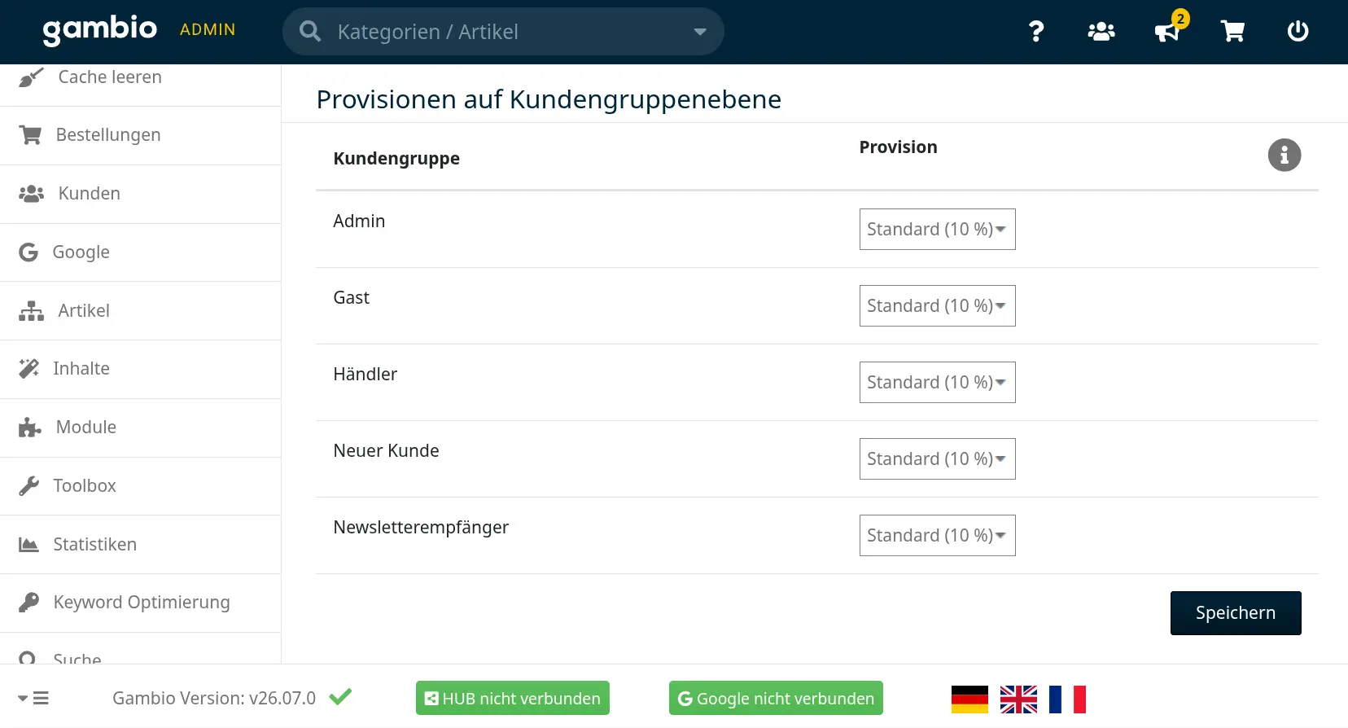
Task: Click the power logout icon
Action: coord(1298,32)
